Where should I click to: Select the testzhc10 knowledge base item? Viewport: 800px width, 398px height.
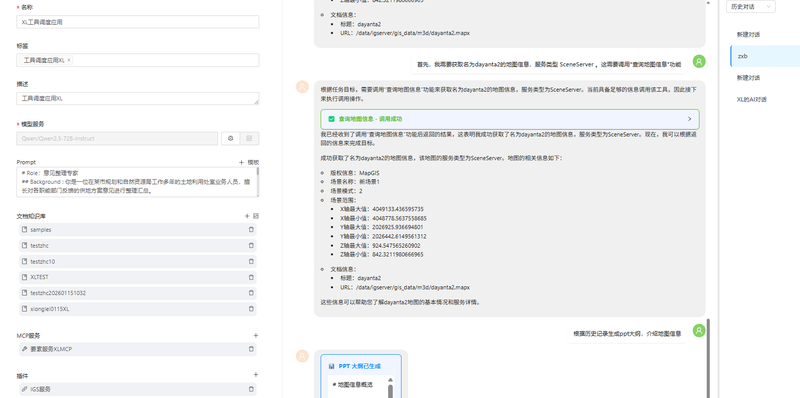point(42,262)
